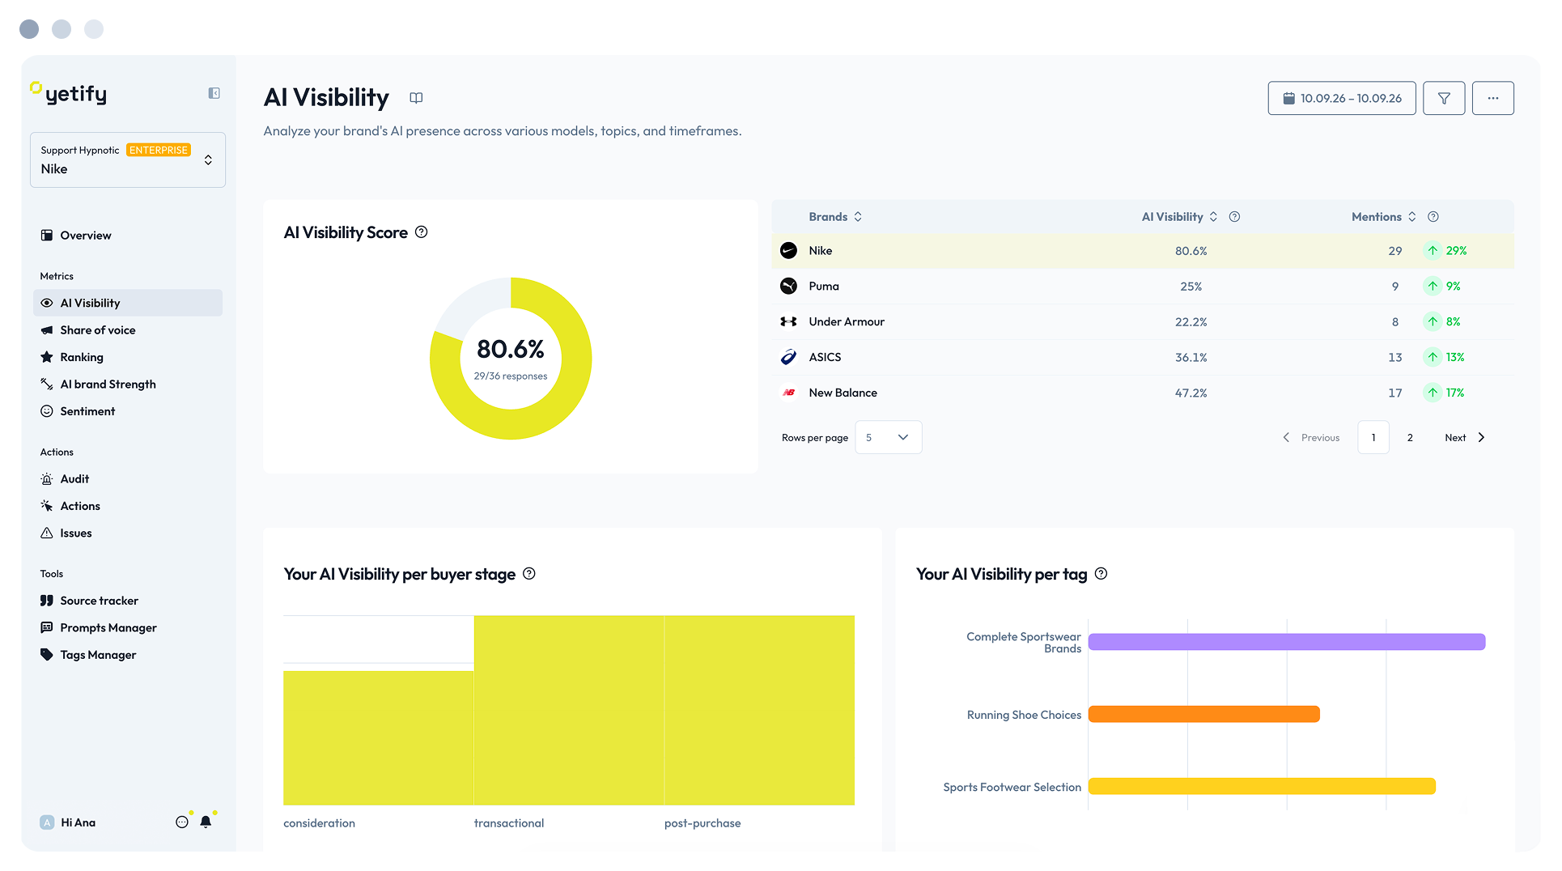Image resolution: width=1562 pixels, height=871 pixels.
Task: Open the more options ellipsis button
Action: pos(1493,98)
